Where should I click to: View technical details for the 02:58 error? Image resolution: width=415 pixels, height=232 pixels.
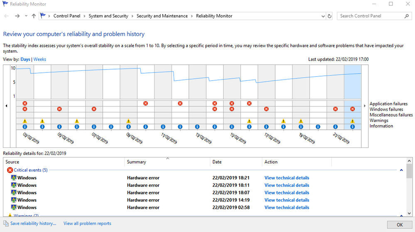(287, 207)
